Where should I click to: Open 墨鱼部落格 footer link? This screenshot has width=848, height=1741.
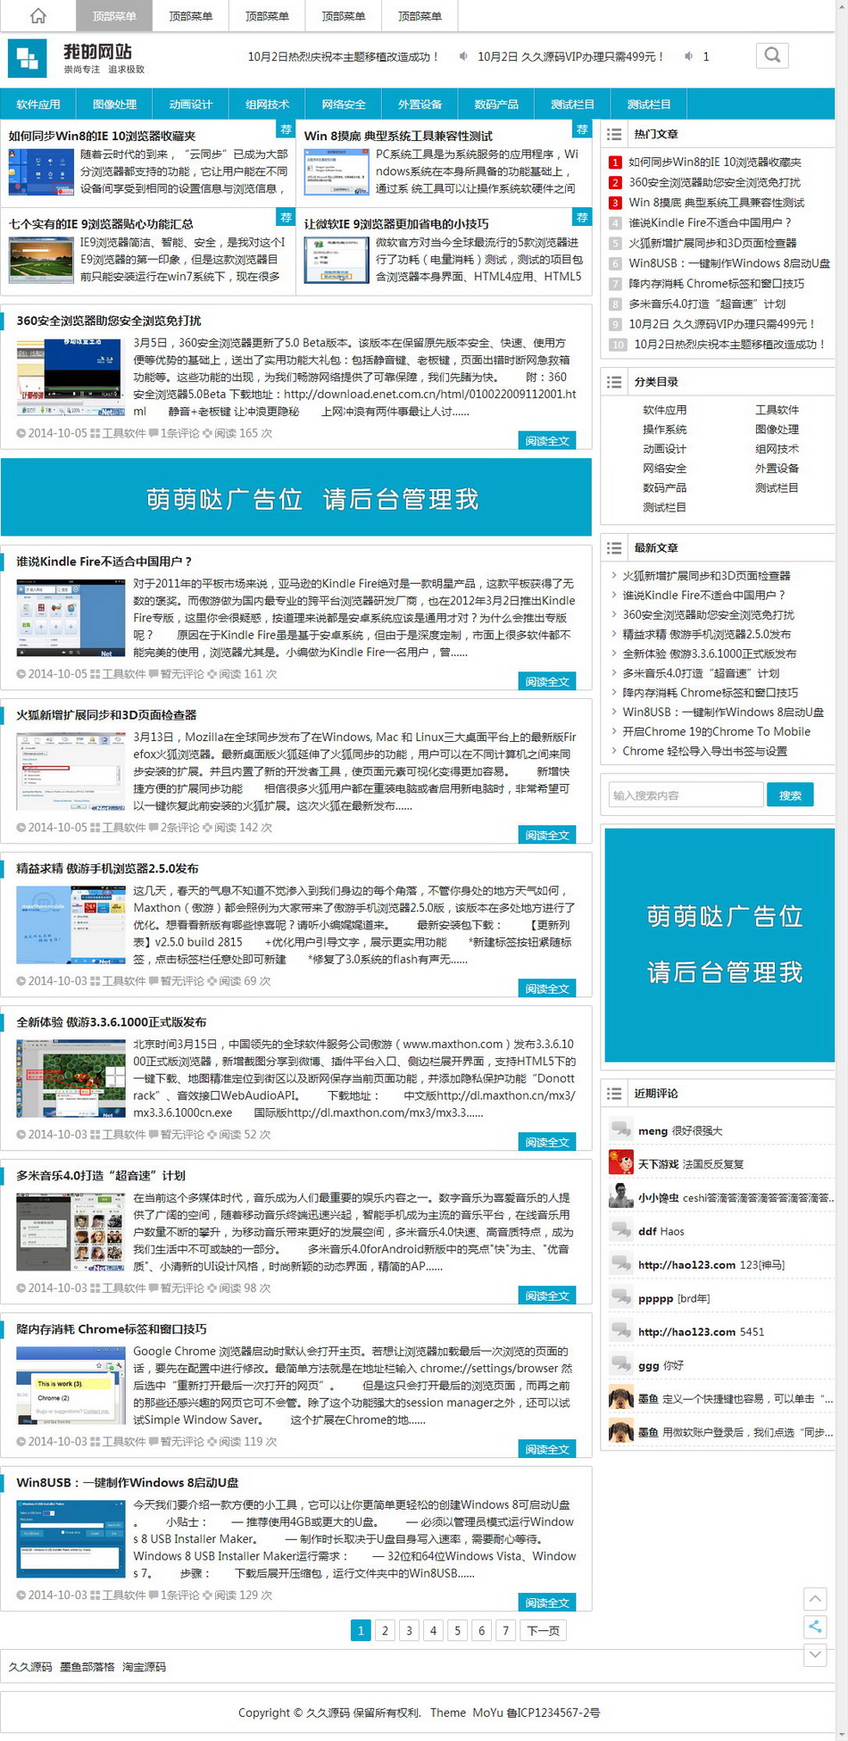[x=87, y=1667]
